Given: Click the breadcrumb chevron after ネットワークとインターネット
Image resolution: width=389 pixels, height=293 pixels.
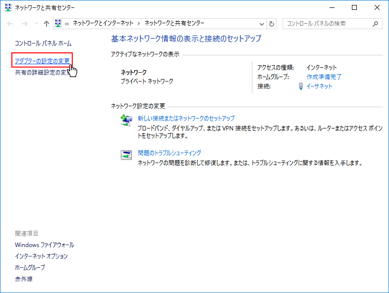Looking at the screenshot, I should click(139, 24).
